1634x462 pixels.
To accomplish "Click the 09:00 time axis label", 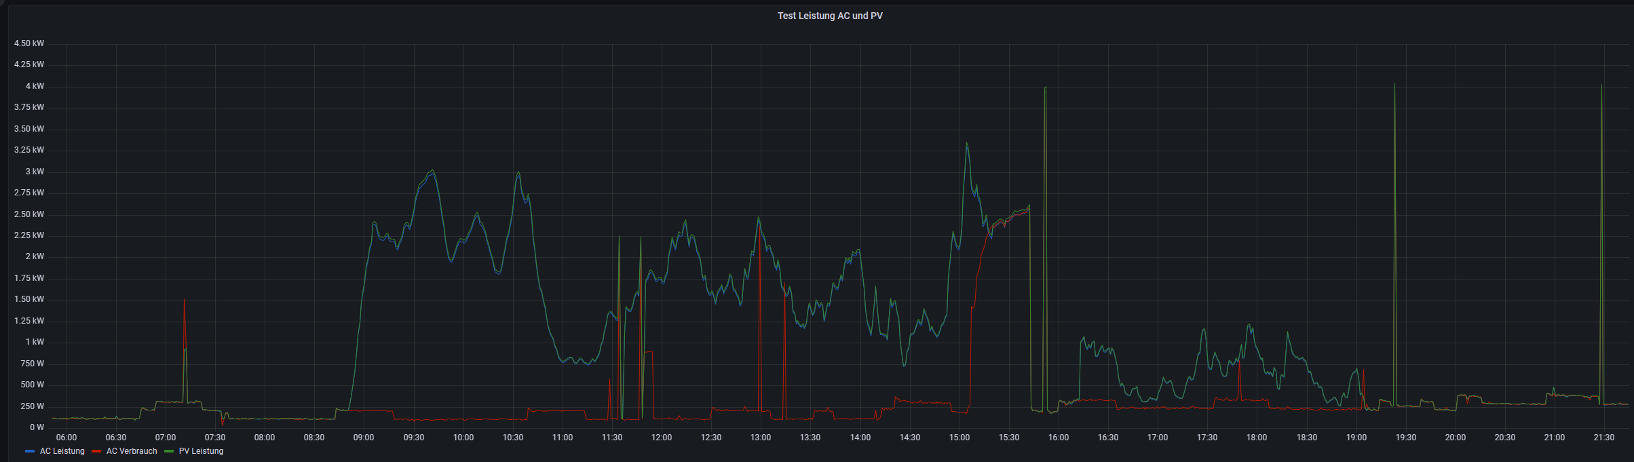I will pyautogui.click(x=364, y=438).
